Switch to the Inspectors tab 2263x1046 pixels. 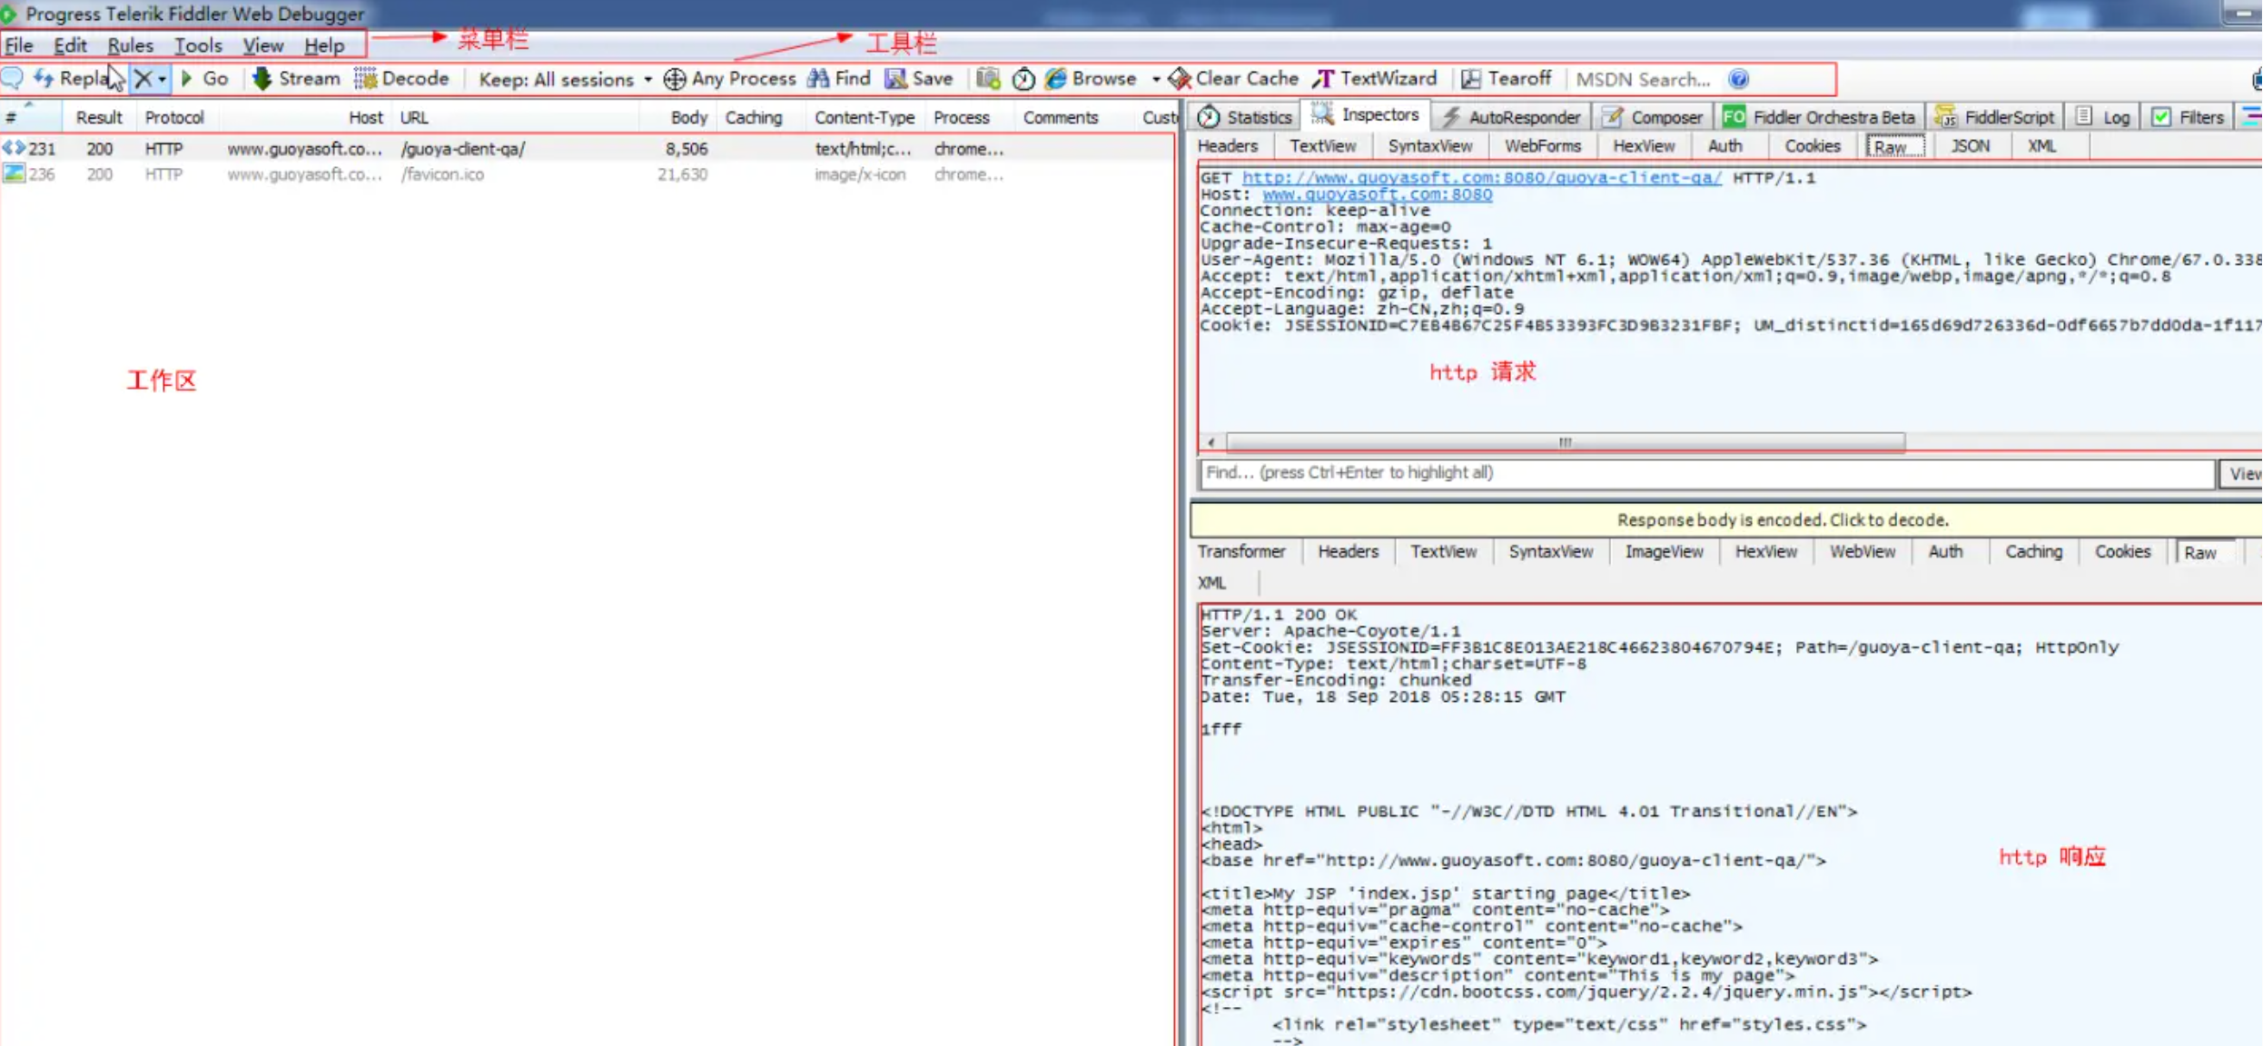coord(1365,115)
